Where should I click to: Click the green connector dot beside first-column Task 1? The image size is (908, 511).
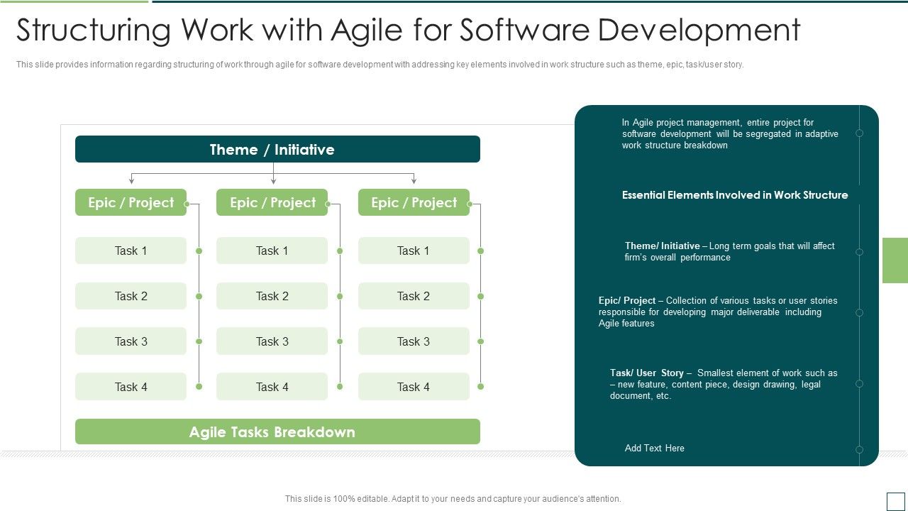[199, 251]
